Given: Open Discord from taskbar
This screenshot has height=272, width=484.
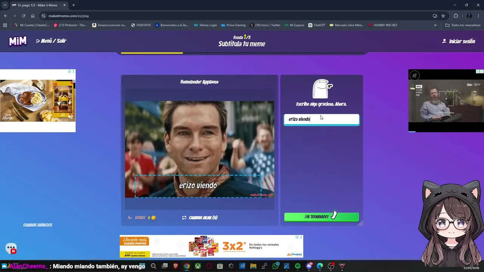Looking at the screenshot, I should [x=309, y=266].
